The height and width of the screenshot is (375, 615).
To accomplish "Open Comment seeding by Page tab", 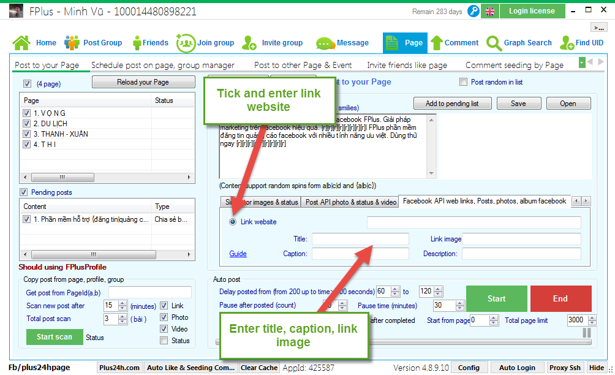I will (515, 65).
